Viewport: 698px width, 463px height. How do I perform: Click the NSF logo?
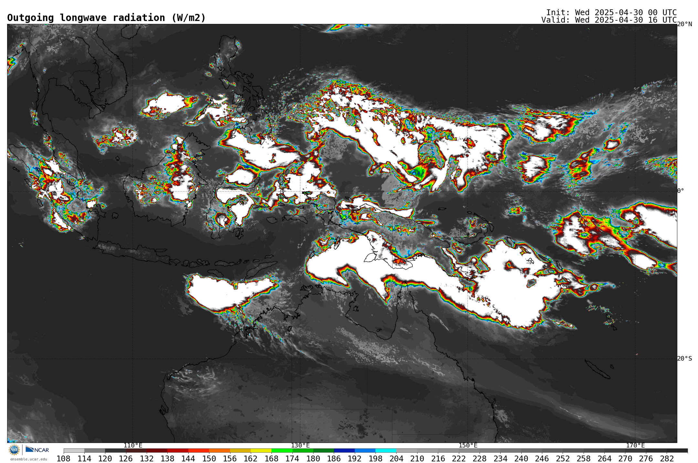pyautogui.click(x=14, y=449)
